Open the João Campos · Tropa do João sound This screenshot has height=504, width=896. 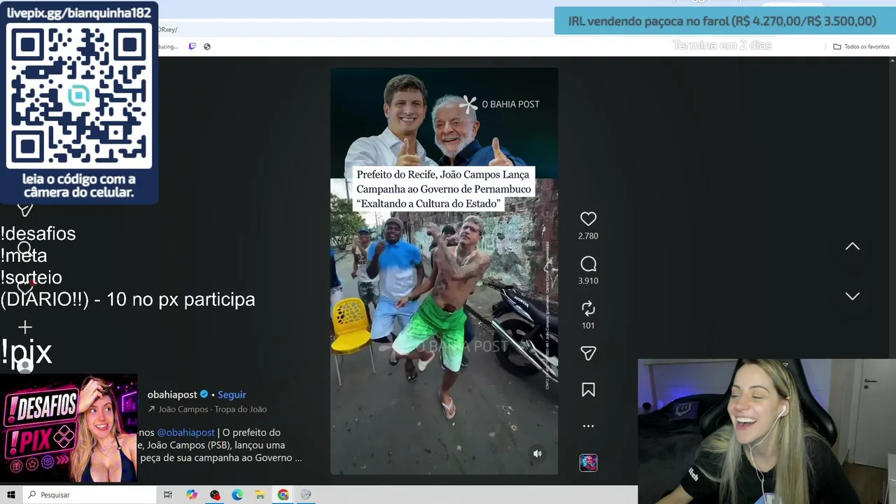[207, 409]
